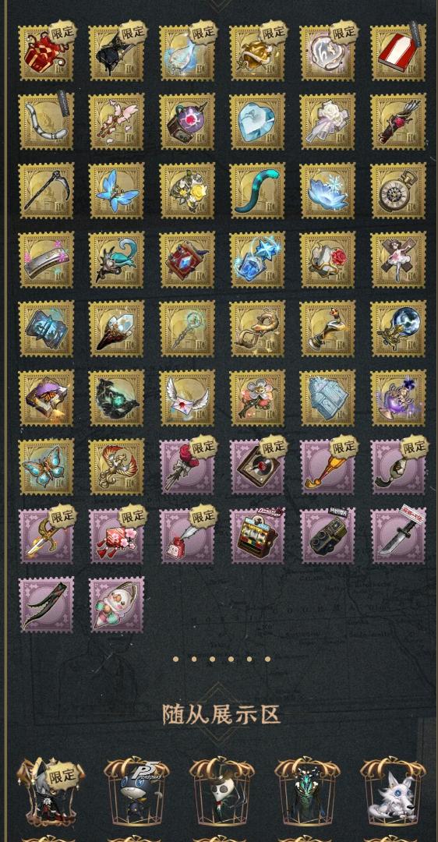
Task: Select the pocket watch accessory stamp
Action: tap(398, 191)
